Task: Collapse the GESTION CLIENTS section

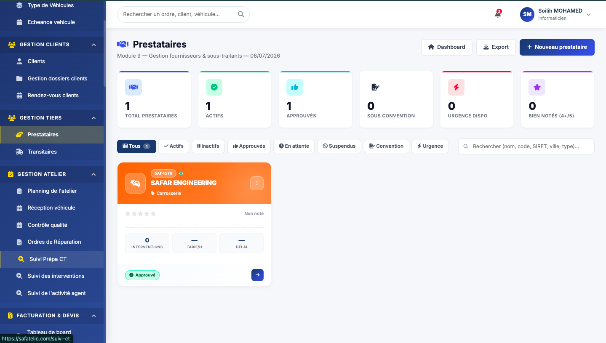Action: pyautogui.click(x=93, y=45)
